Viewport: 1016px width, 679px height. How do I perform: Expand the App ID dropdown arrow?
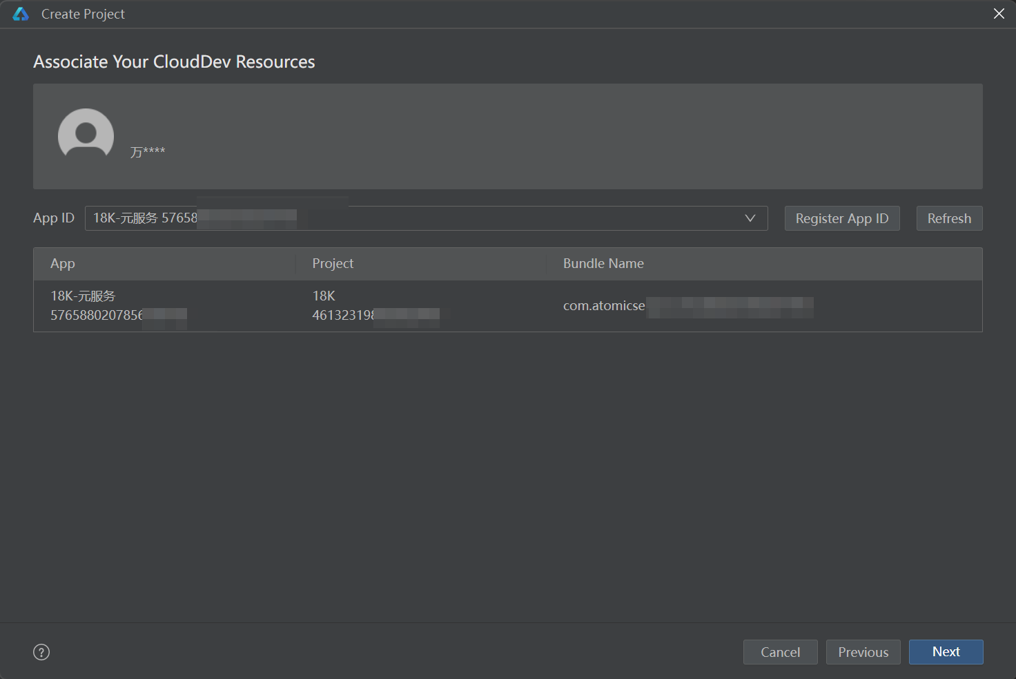(x=750, y=218)
